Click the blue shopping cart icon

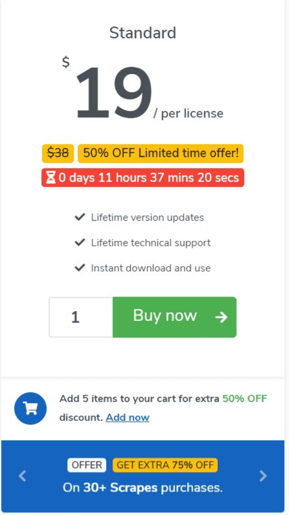click(31, 408)
